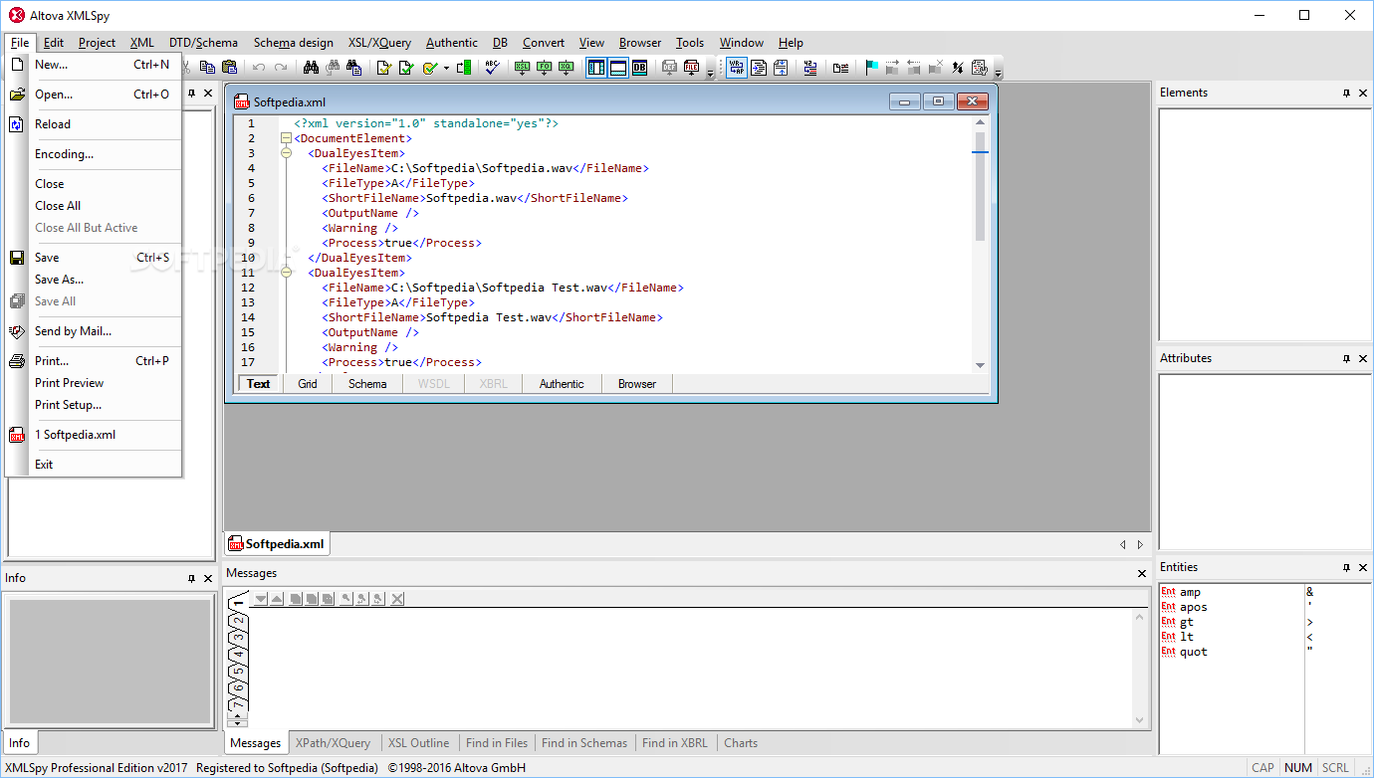Click the Clear X icon in Messages toolbar

[397, 598]
